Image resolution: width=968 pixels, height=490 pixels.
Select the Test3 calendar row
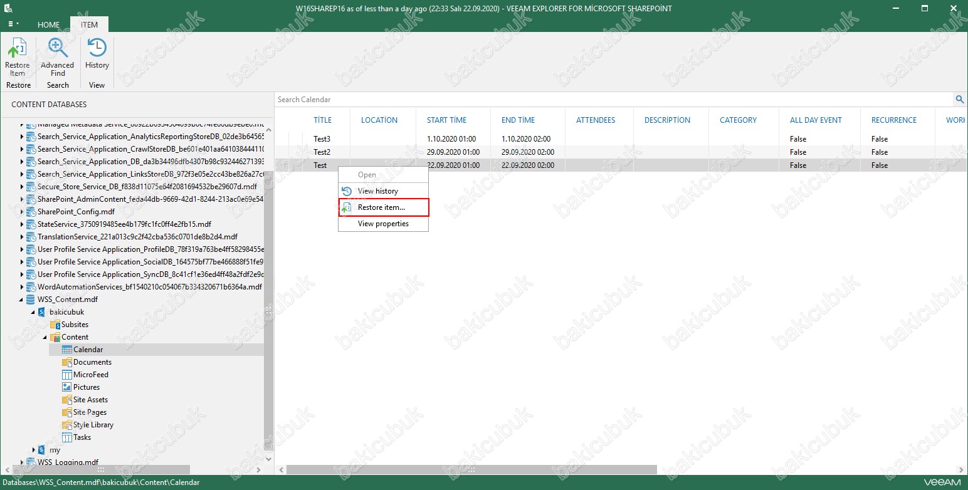click(621, 139)
